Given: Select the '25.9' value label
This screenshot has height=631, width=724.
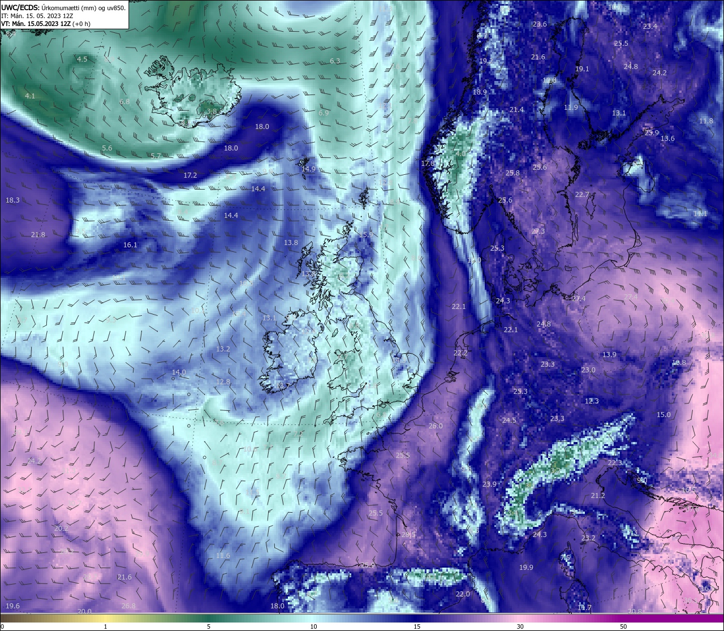Looking at the screenshot, I should 652,133.
